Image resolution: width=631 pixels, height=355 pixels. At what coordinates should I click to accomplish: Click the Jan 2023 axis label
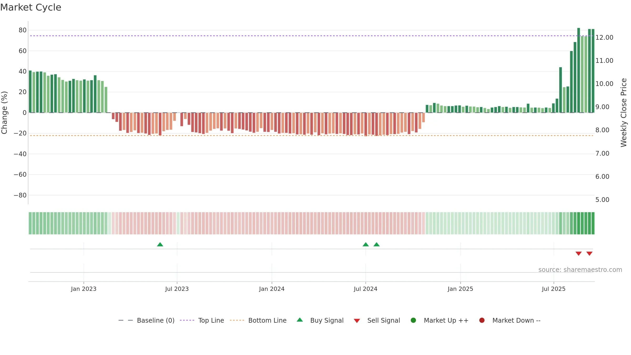click(84, 289)
